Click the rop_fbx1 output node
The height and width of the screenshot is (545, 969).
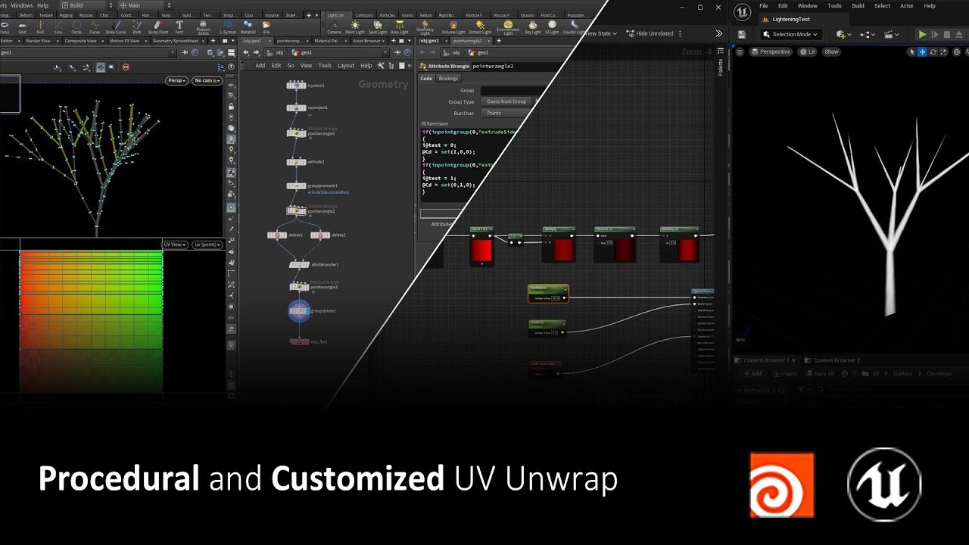coord(300,341)
